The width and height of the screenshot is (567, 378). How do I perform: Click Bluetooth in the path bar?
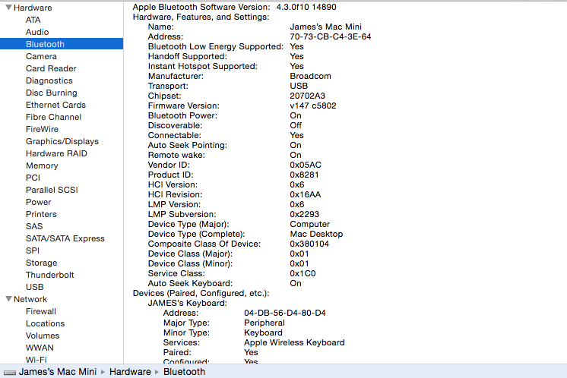click(x=184, y=372)
